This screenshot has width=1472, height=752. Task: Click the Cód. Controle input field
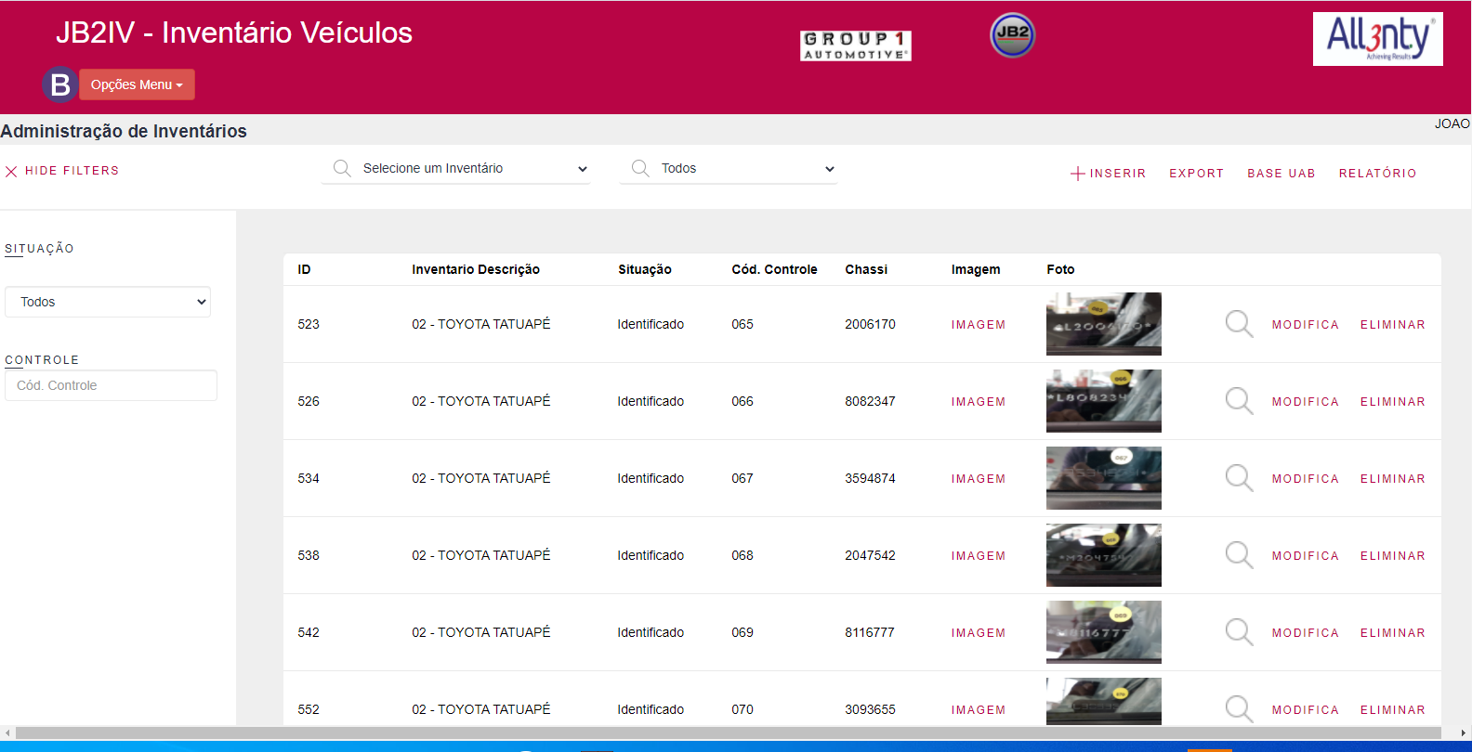(112, 385)
